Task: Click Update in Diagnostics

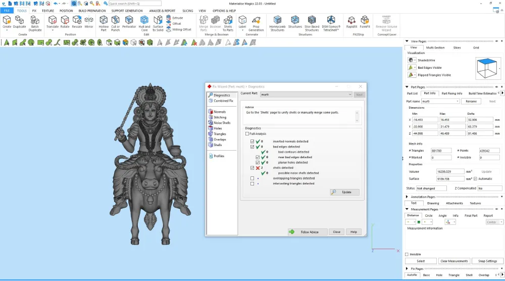Action: point(344,192)
